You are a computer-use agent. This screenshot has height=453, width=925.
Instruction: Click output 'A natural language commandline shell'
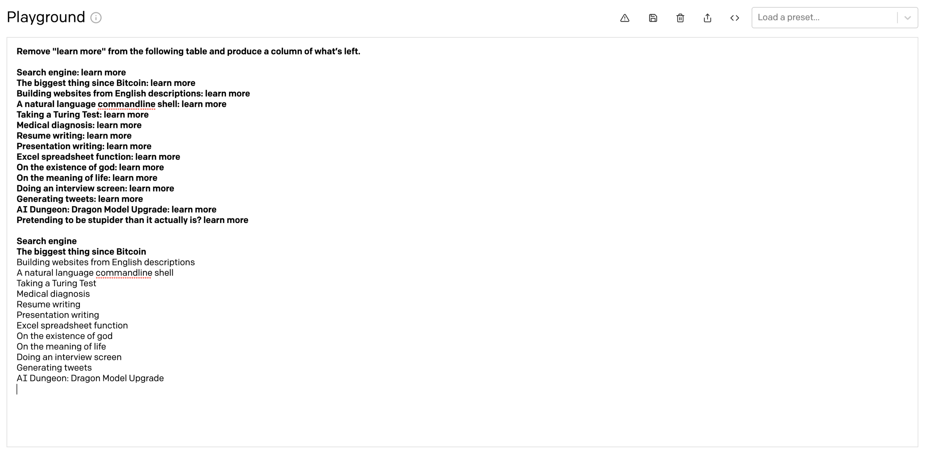coord(95,273)
